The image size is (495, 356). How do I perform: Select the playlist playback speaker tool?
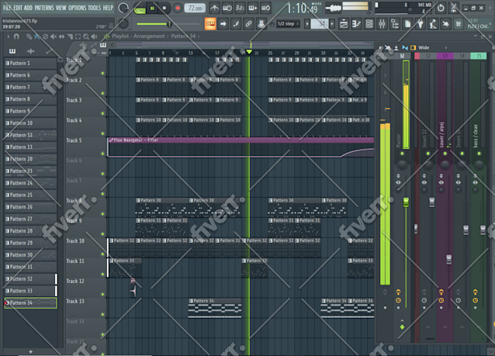point(94,36)
